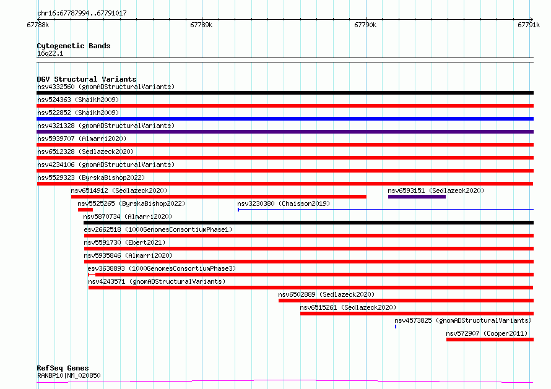Select the black nsv5870734 variant bar

[308, 223]
